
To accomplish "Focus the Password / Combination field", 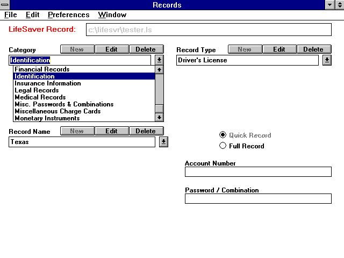I will [258, 199].
